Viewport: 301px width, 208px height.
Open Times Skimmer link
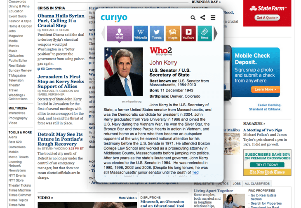tap(20, 195)
